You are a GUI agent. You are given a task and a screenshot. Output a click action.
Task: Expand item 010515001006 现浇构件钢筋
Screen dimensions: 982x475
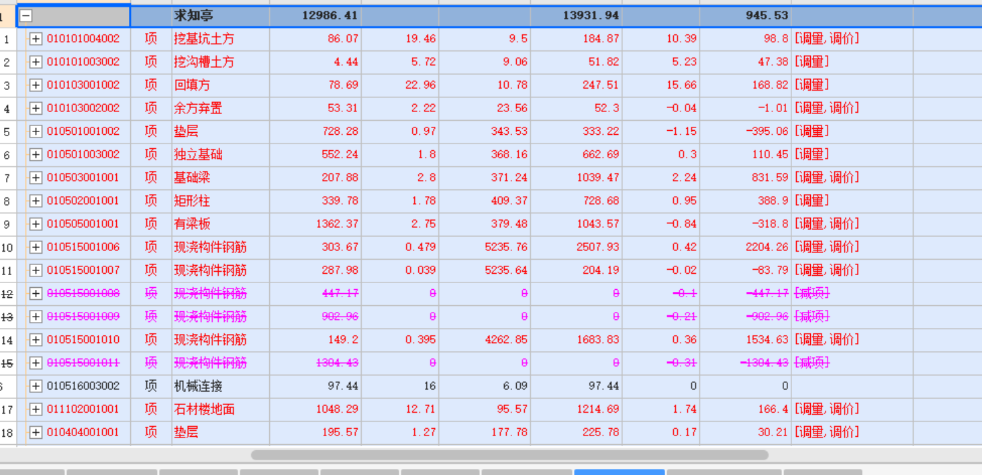click(x=36, y=247)
